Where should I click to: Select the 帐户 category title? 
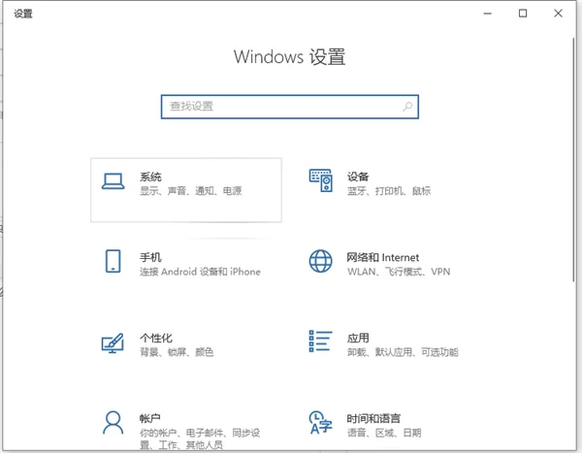(150, 418)
